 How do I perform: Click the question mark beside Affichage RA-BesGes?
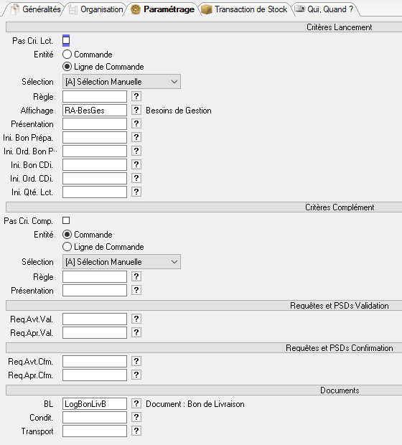click(x=136, y=110)
